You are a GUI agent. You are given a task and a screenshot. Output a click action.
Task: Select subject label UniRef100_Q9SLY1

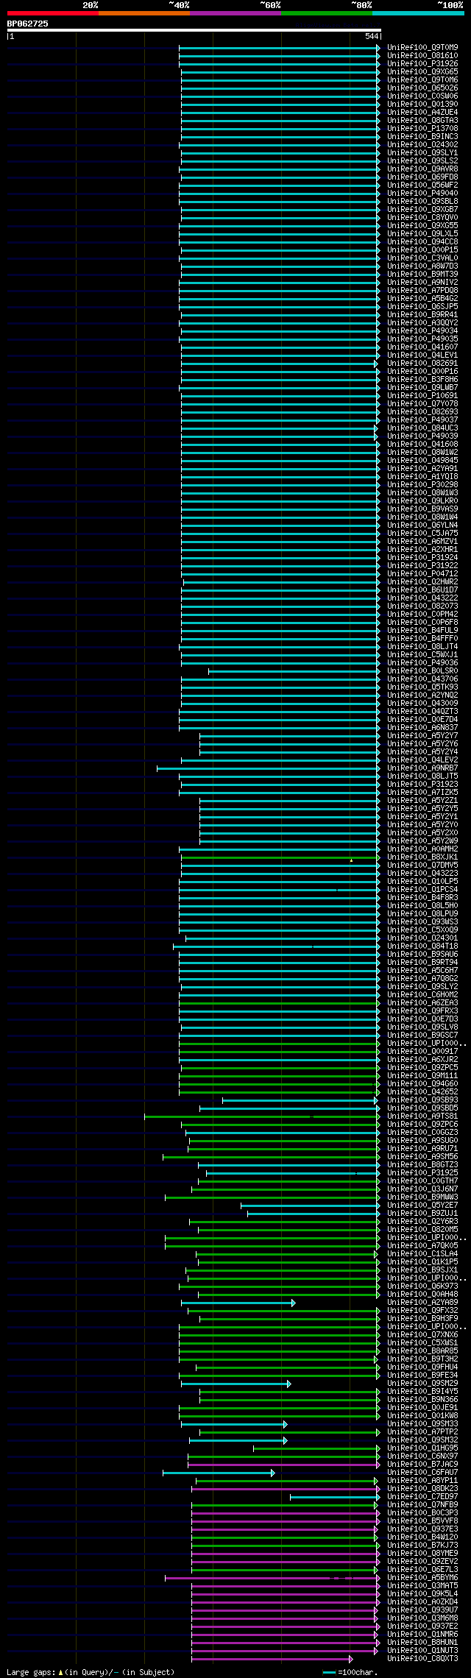click(422, 152)
